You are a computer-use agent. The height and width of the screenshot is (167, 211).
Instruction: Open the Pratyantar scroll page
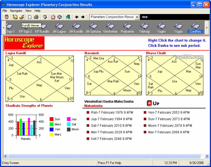coord(127,28)
